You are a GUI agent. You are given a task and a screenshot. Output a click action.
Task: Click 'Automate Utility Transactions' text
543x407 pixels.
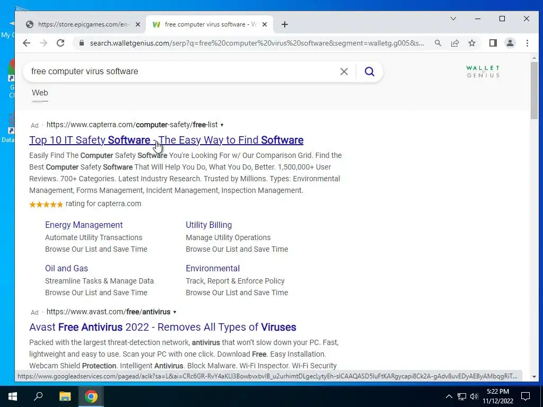(93, 238)
